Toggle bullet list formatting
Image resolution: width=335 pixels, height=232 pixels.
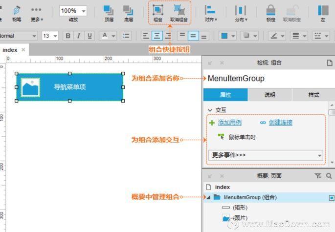click(126, 36)
